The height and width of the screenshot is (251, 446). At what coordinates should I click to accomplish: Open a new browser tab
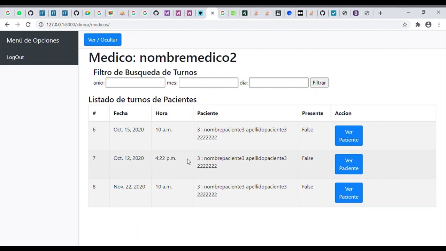click(x=380, y=13)
